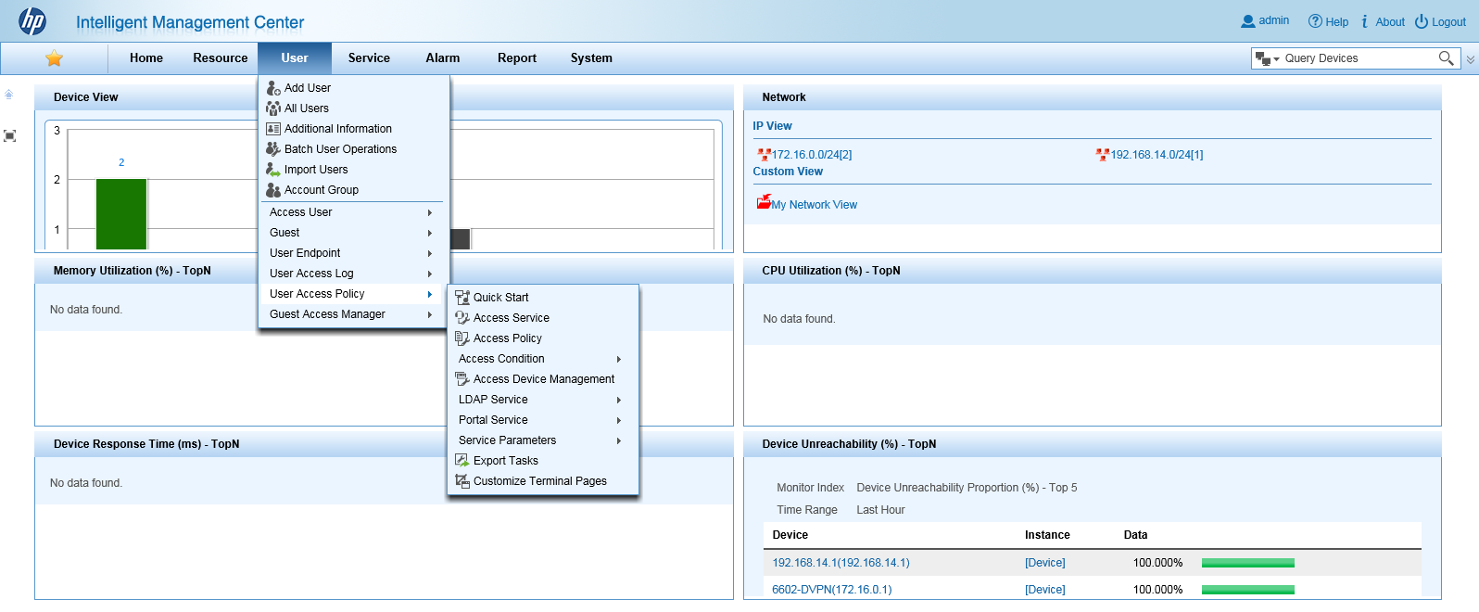The width and height of the screenshot is (1479, 612).
Task: Click the Access Device Management icon
Action: pyautogui.click(x=462, y=379)
